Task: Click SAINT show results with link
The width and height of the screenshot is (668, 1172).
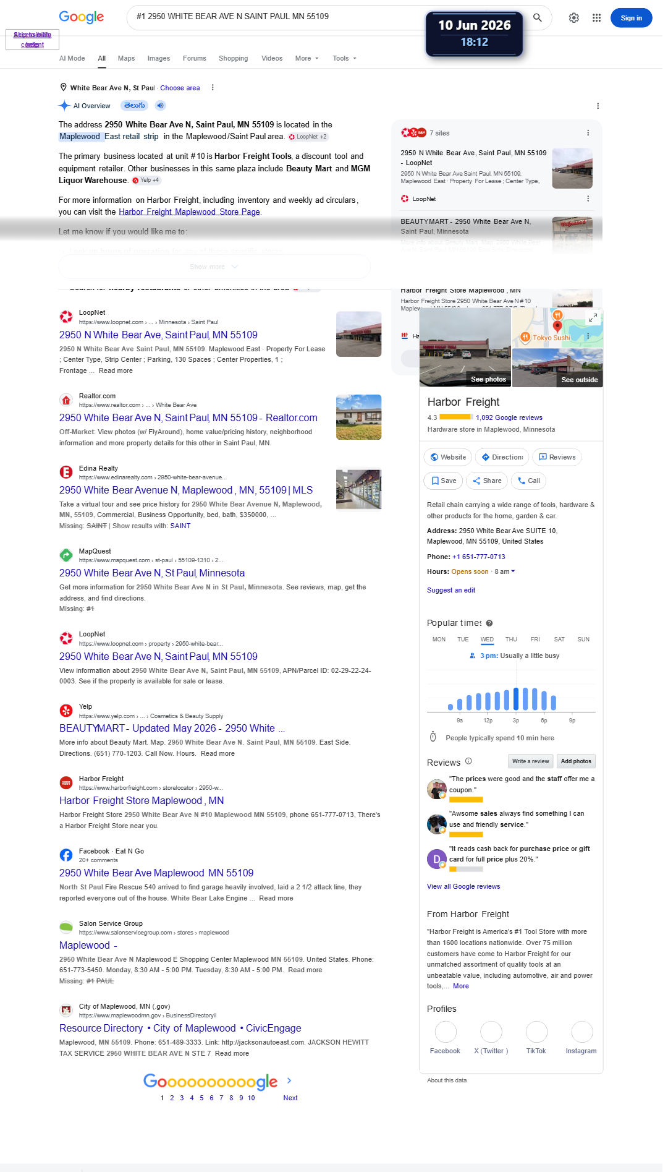Action: tap(180, 526)
